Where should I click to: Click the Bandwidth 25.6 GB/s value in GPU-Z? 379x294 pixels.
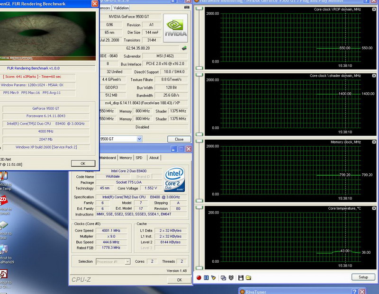point(171,95)
